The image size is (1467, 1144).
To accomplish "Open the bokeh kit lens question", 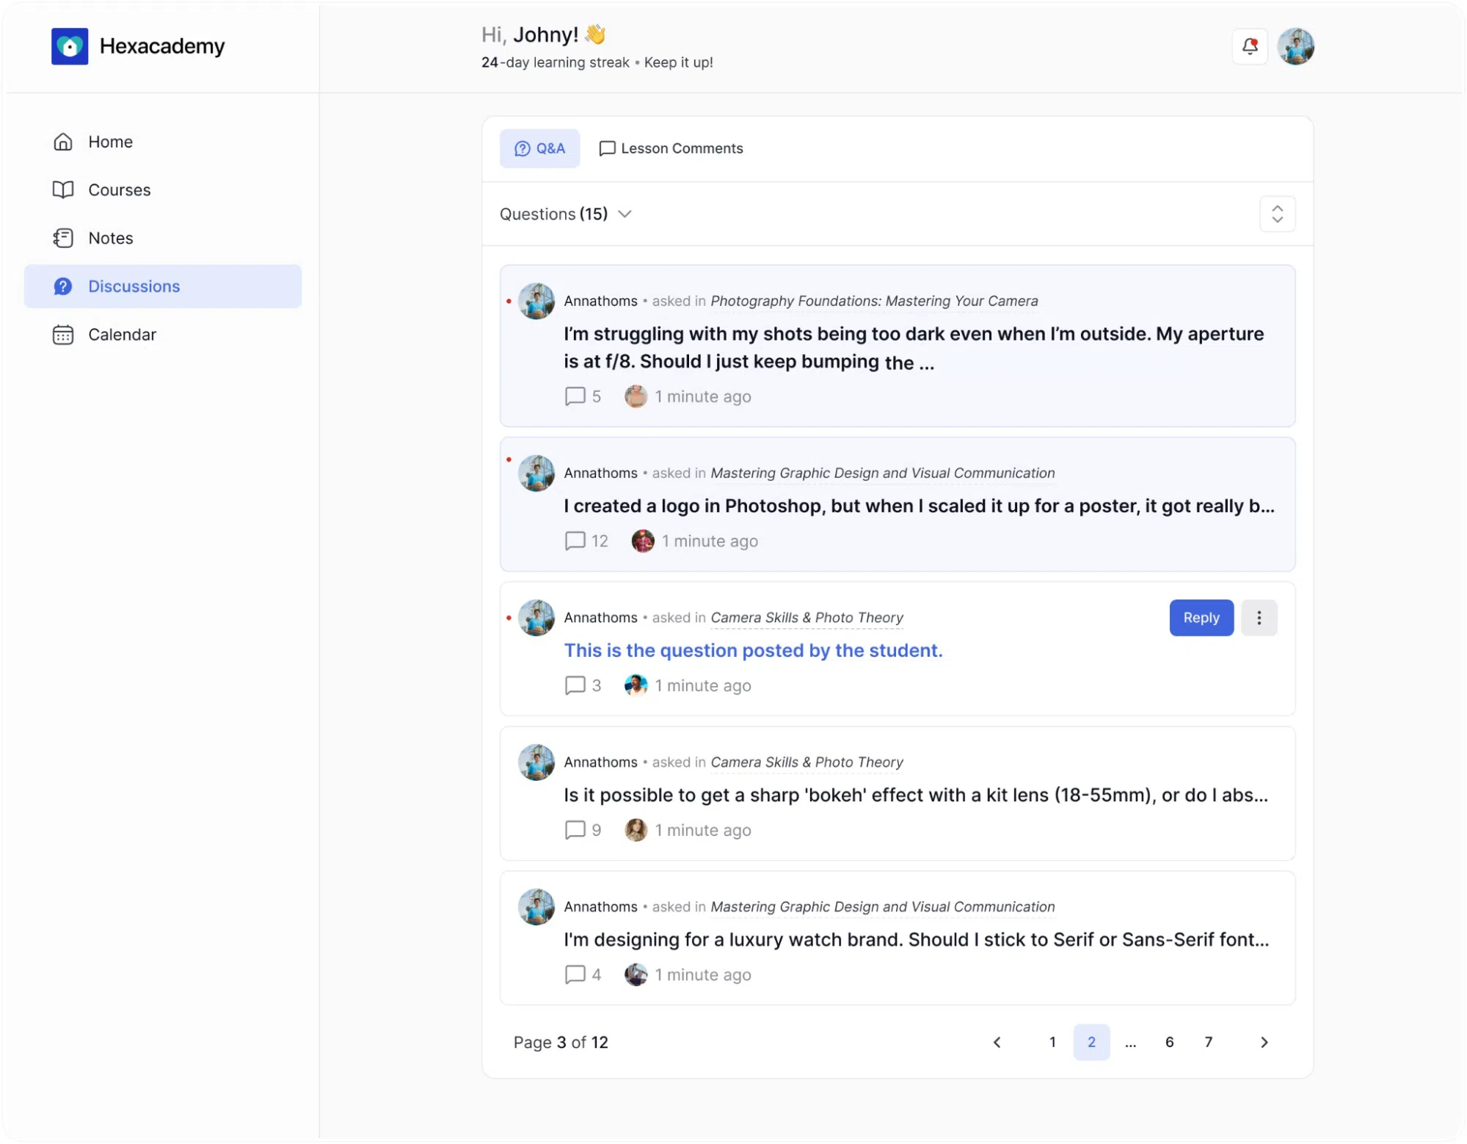I will pos(915,795).
